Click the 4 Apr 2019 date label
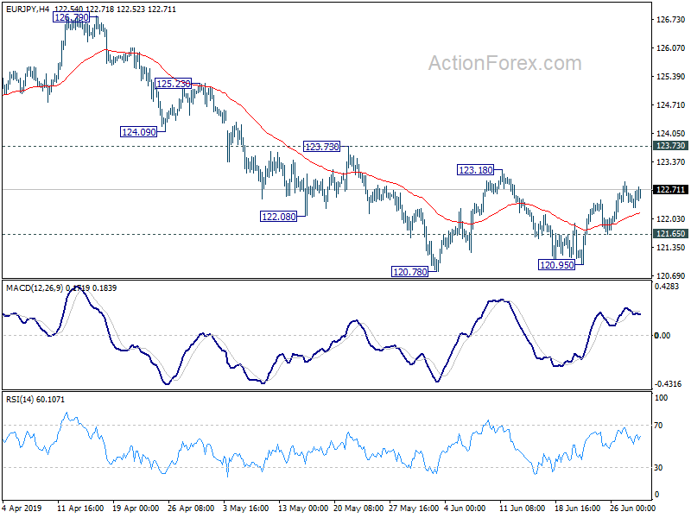 (x=22, y=508)
